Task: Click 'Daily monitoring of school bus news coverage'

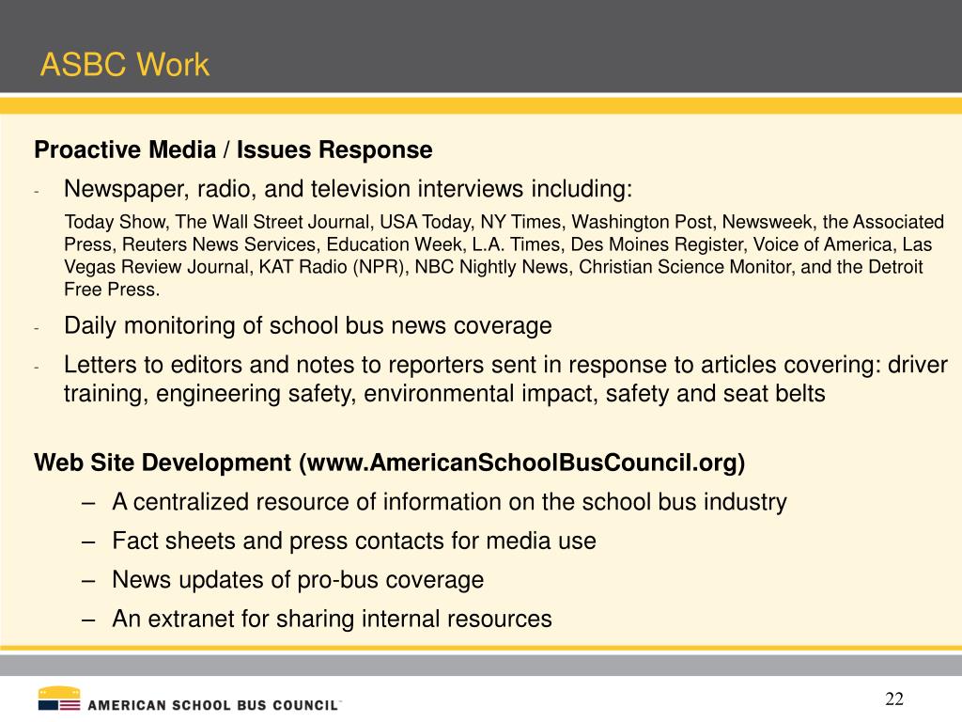Action: [x=307, y=325]
